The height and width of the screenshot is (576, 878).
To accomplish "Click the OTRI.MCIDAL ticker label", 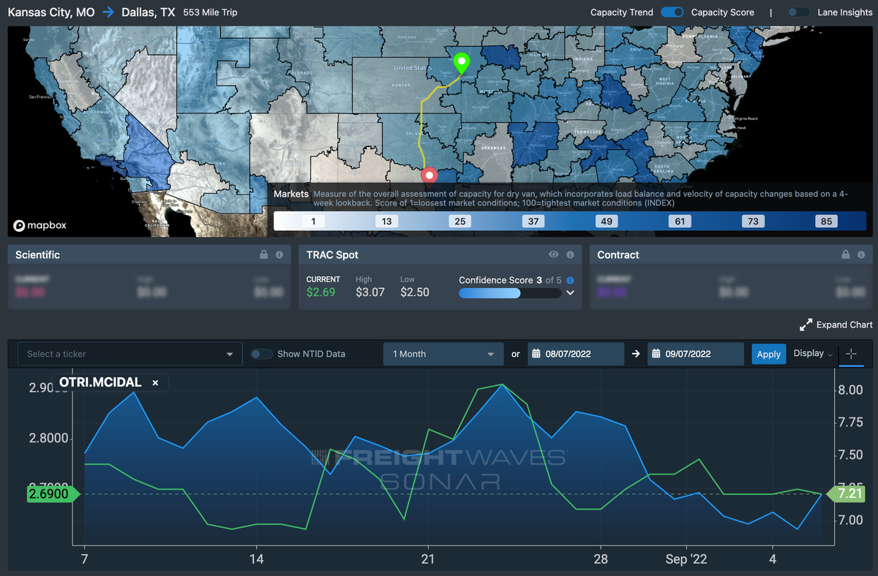I will point(100,382).
